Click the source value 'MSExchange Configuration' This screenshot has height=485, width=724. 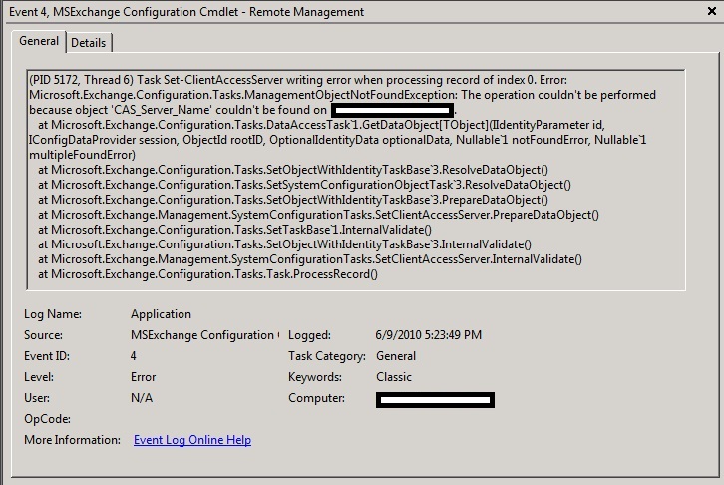coord(204,335)
